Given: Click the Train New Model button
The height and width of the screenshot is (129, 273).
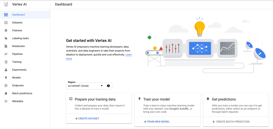Looking at the screenshot, I should point(157,122).
